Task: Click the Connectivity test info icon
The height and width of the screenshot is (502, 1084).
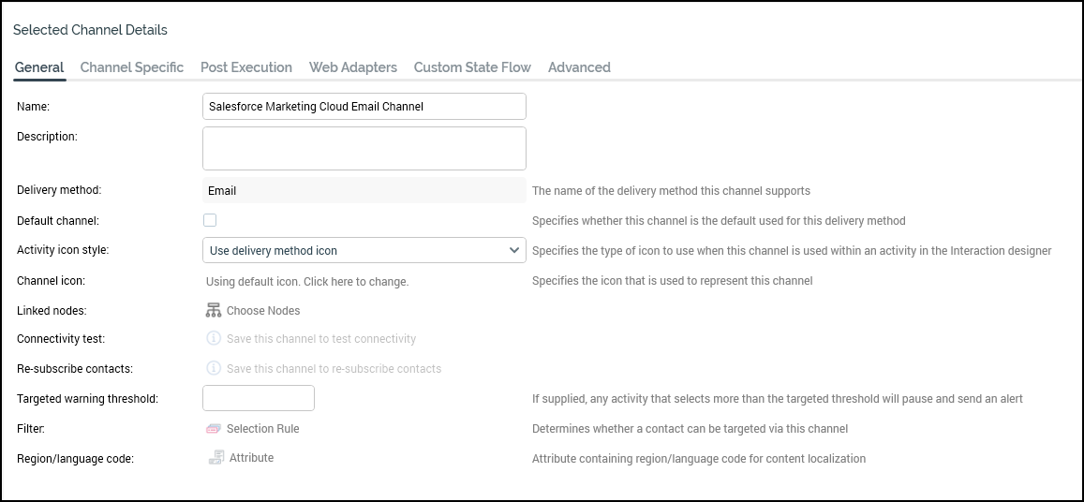Action: coord(214,339)
